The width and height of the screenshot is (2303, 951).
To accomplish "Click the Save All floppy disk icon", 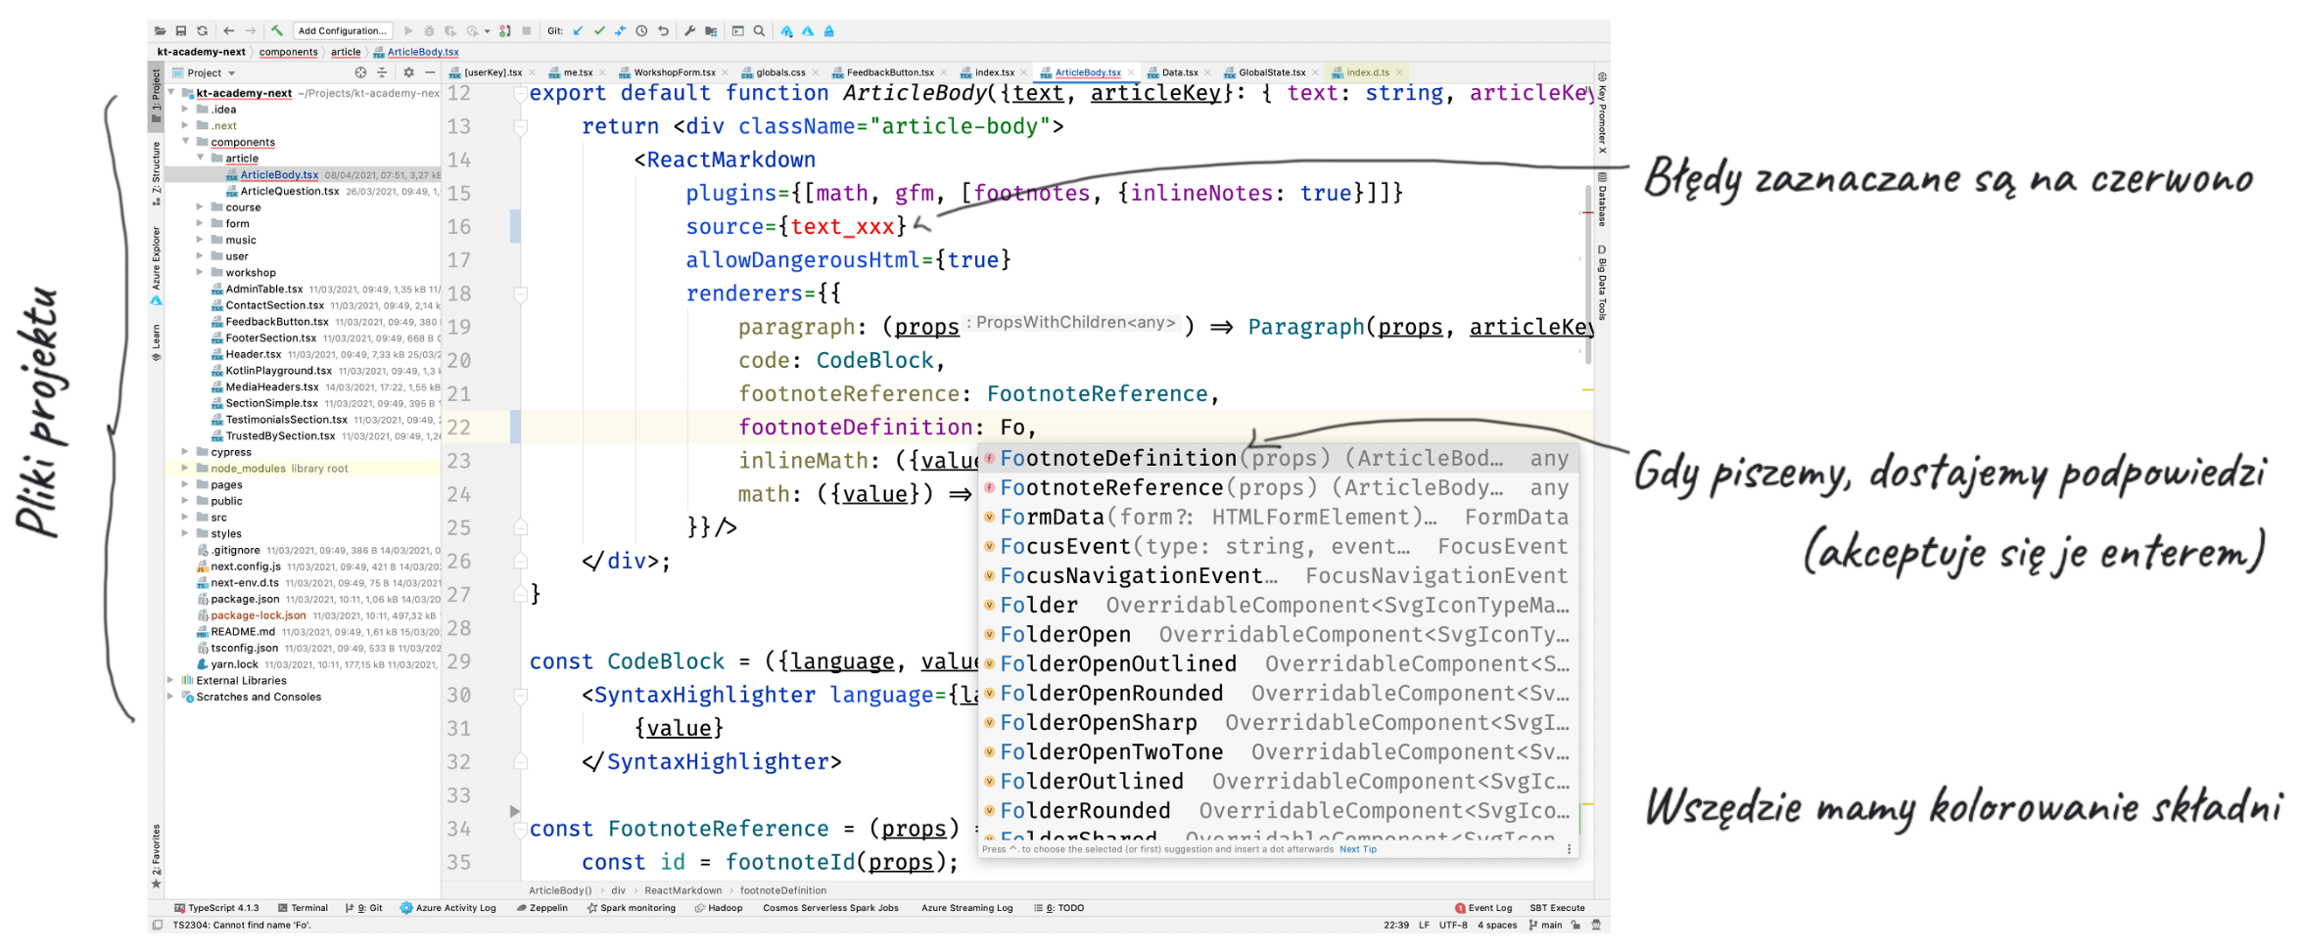I will click(181, 31).
